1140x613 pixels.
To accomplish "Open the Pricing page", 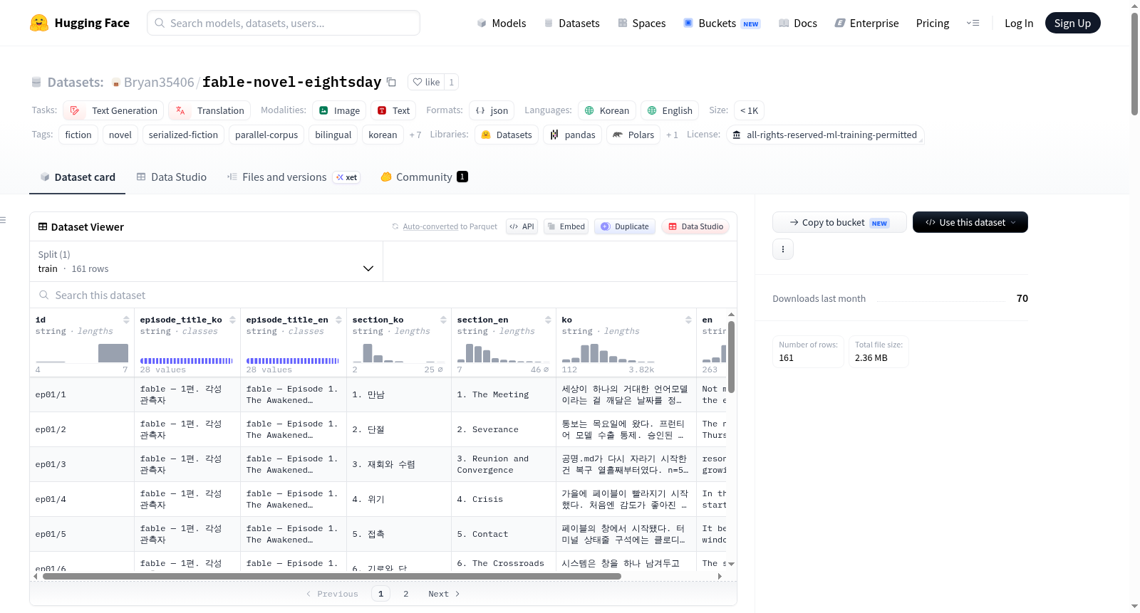I will (x=933, y=23).
